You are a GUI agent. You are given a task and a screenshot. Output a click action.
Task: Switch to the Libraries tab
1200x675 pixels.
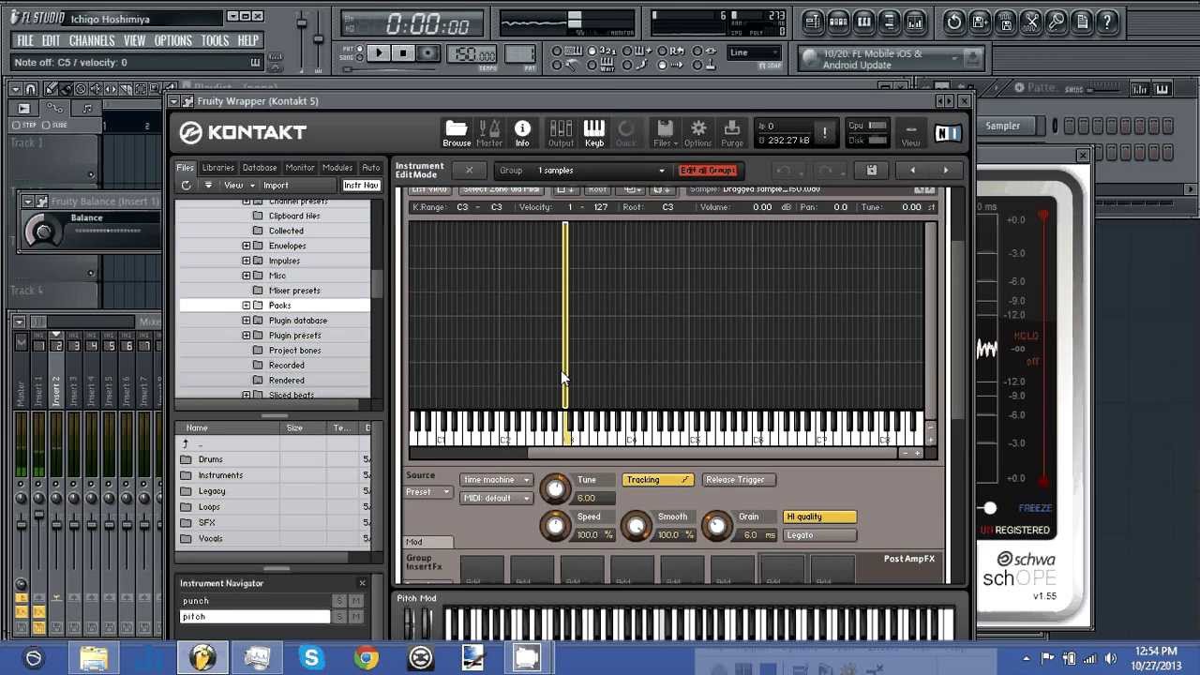217,168
